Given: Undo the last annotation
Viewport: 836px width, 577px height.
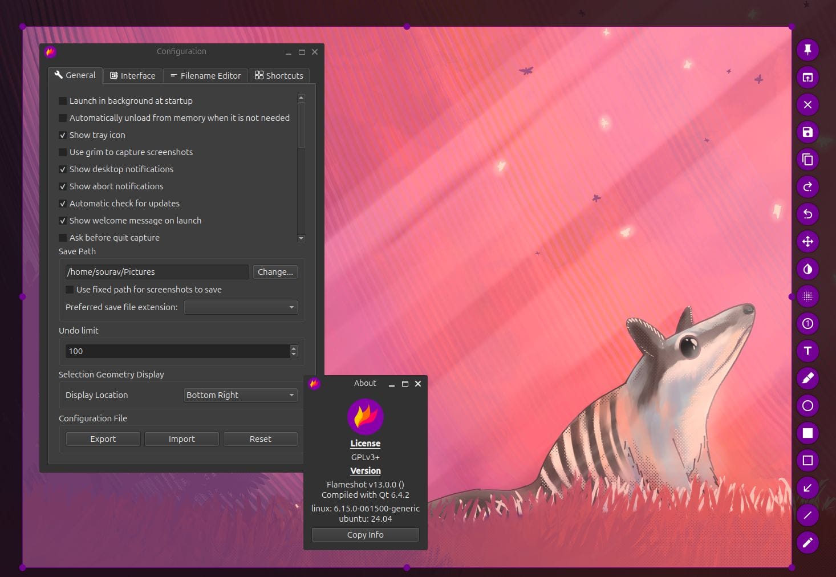Looking at the screenshot, I should tap(807, 214).
